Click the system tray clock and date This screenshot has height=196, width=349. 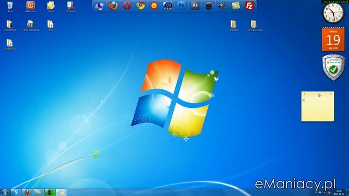(339, 192)
